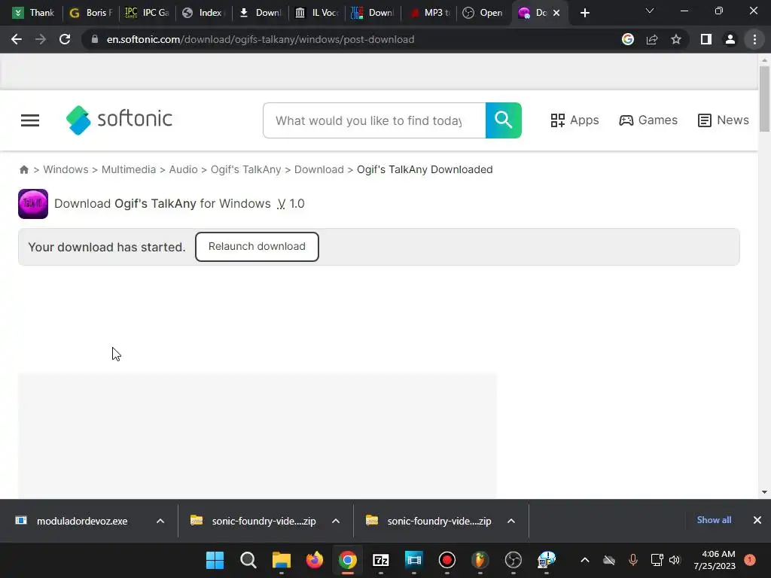Click the Softonic search input field
The image size is (771, 578).
[x=374, y=120]
